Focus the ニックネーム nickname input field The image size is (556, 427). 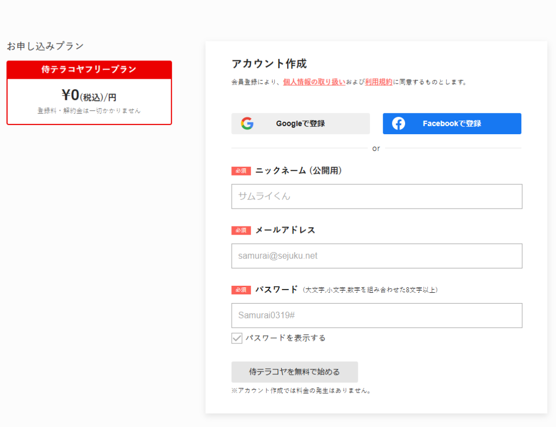tap(377, 196)
